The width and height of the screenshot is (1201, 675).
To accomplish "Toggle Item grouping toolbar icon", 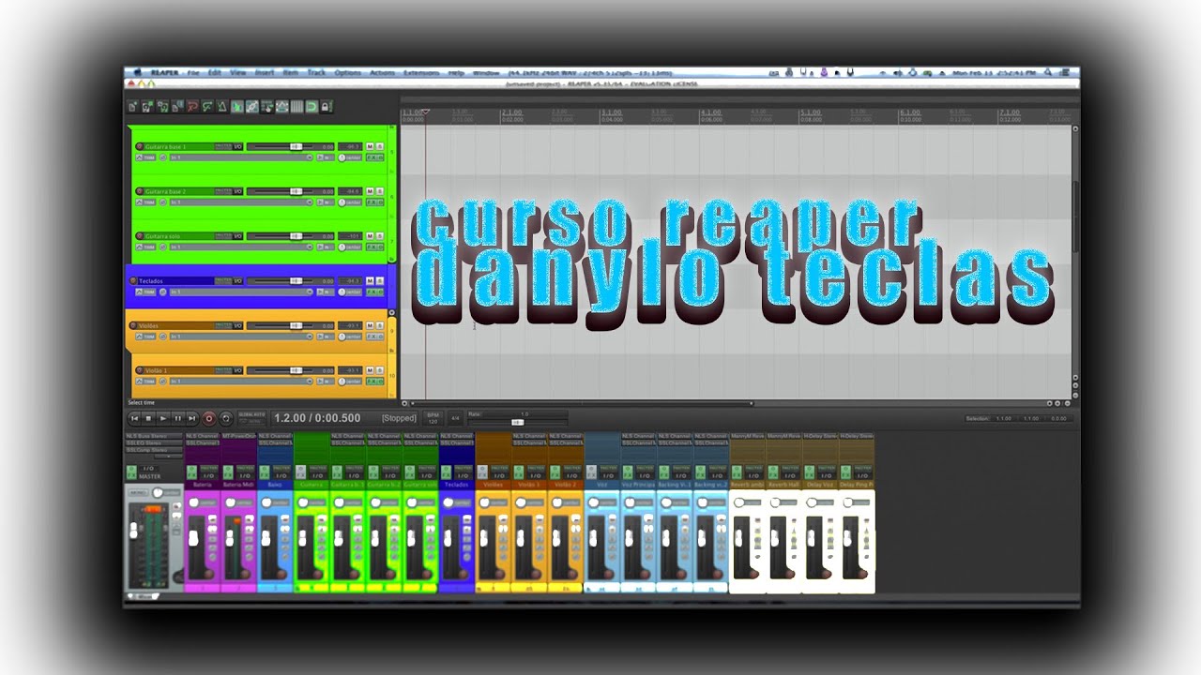I will point(252,106).
